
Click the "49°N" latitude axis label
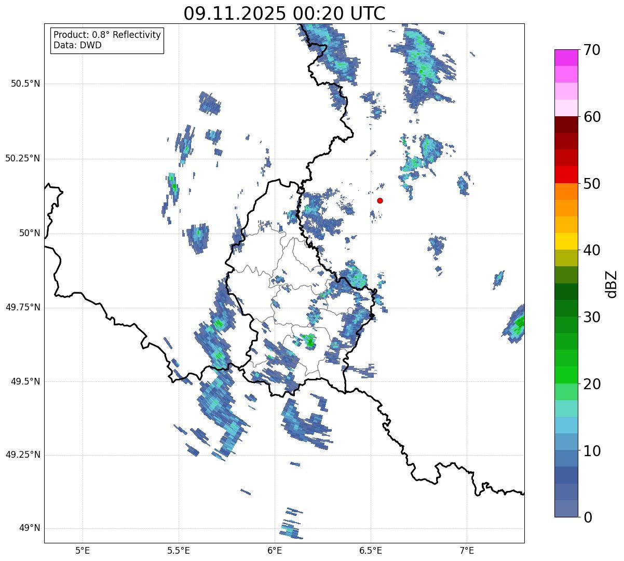pos(30,528)
